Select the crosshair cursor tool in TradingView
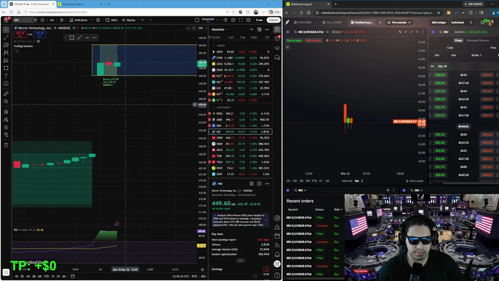The height and width of the screenshot is (281, 499). [x=6, y=30]
